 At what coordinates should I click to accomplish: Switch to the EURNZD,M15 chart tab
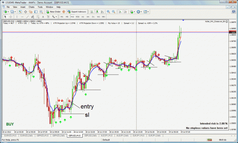tap(10, 135)
